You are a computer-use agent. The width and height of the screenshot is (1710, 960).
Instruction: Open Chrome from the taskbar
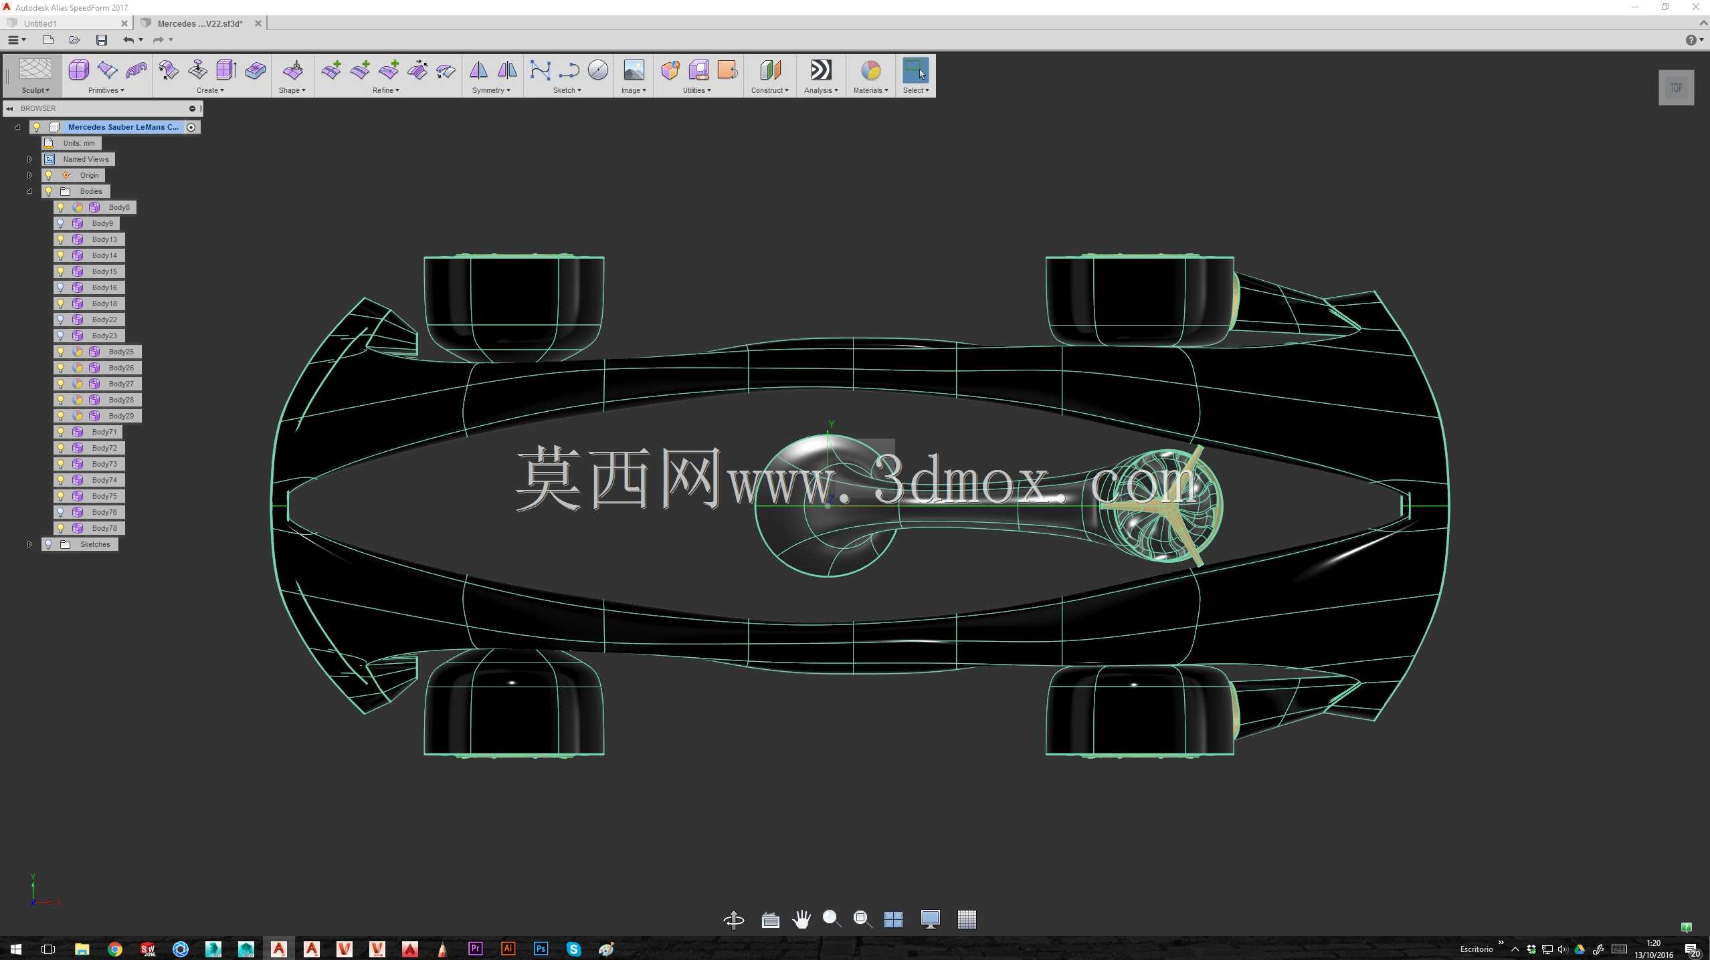pyautogui.click(x=114, y=949)
